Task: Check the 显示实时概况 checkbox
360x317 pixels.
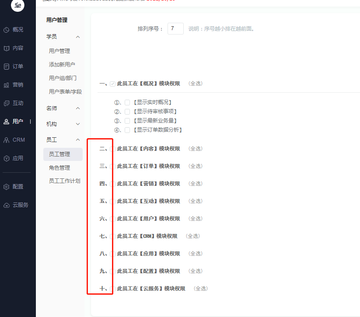Action: point(127,102)
